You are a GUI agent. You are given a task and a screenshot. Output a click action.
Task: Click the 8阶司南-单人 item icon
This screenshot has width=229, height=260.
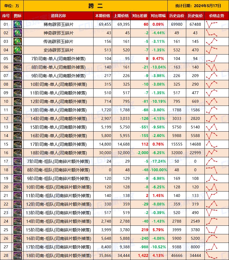point(18,67)
